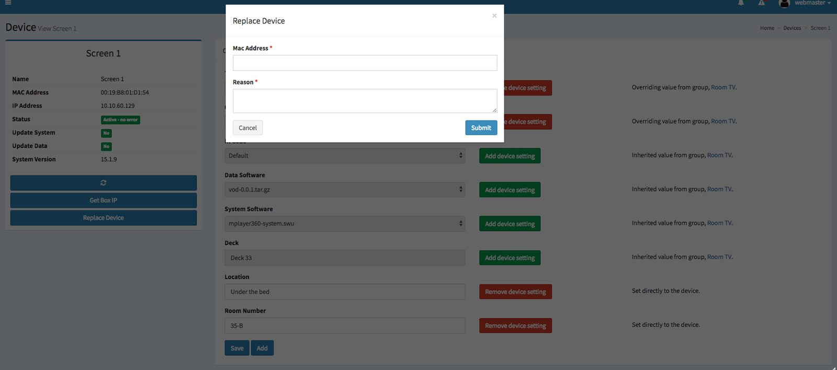Expand the System Software mplayer360 dropdown
This screenshot has width=837, height=370.
(345, 223)
